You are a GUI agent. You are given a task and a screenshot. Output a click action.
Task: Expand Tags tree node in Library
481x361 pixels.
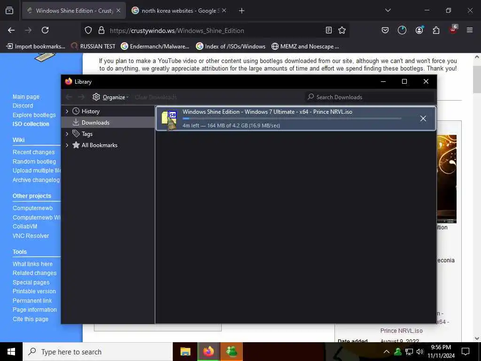click(67, 134)
